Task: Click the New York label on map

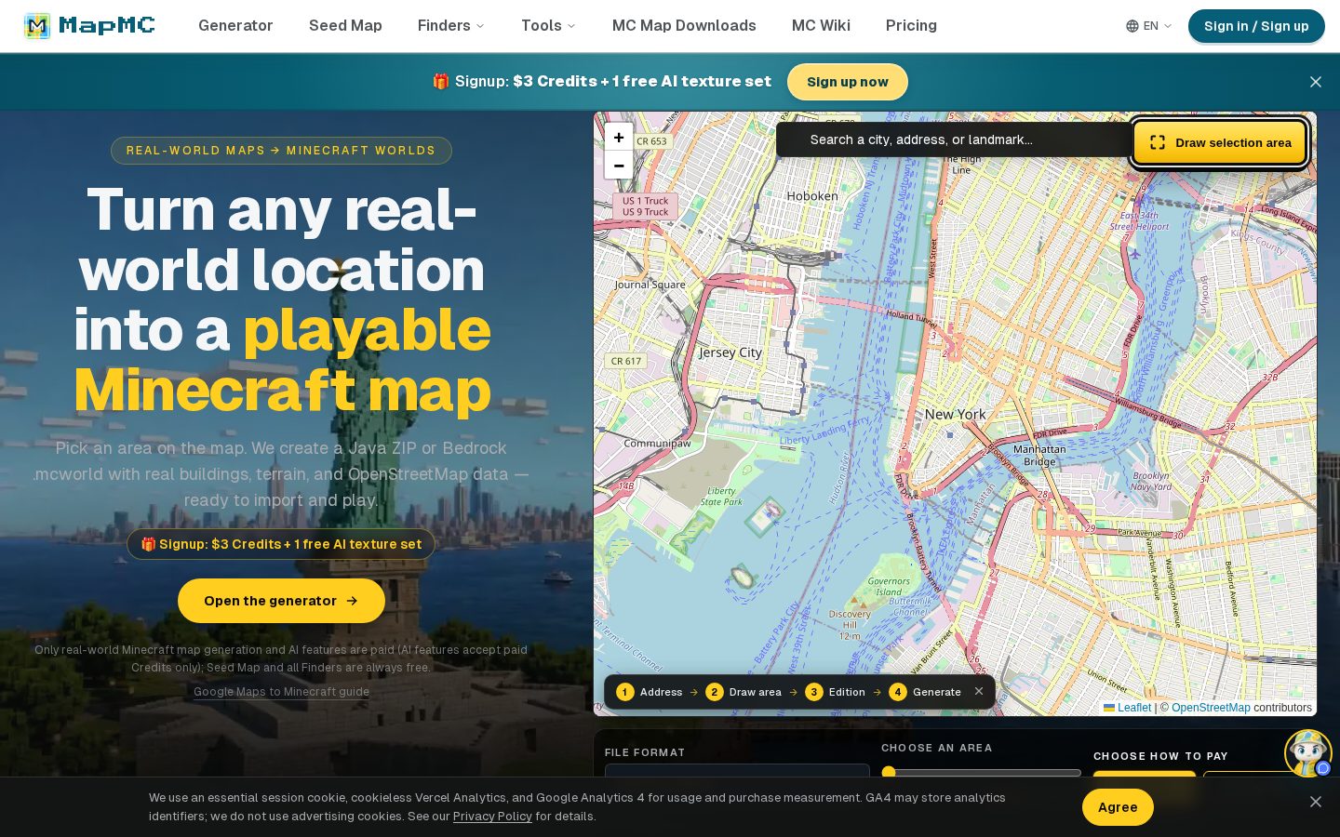Action: [x=955, y=414]
